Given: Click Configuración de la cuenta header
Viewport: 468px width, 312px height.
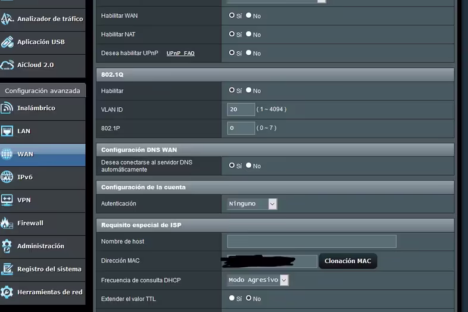Looking at the screenshot, I should [x=275, y=187].
